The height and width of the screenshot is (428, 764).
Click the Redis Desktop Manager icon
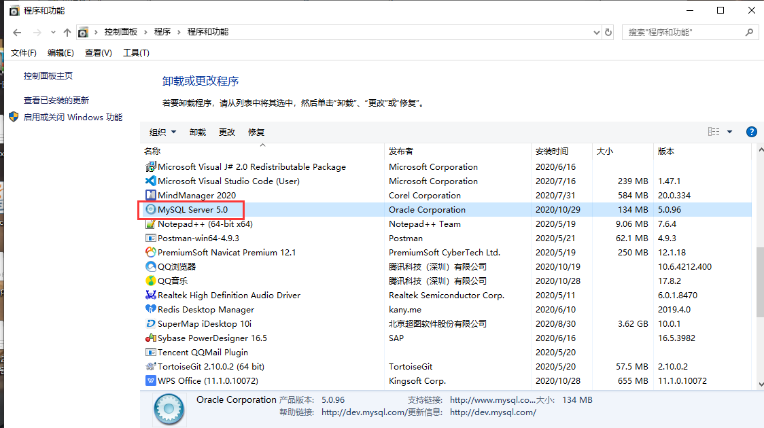coord(151,309)
